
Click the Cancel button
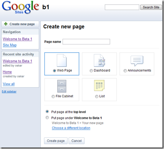pos(77,141)
